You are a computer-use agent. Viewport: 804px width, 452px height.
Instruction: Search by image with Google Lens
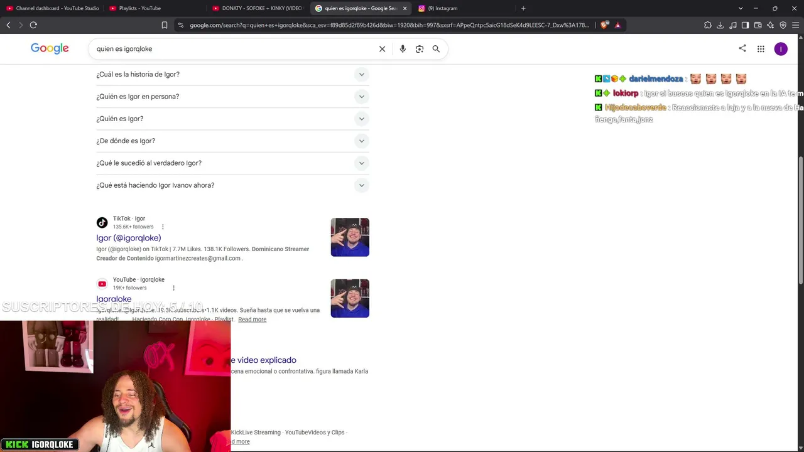click(420, 49)
